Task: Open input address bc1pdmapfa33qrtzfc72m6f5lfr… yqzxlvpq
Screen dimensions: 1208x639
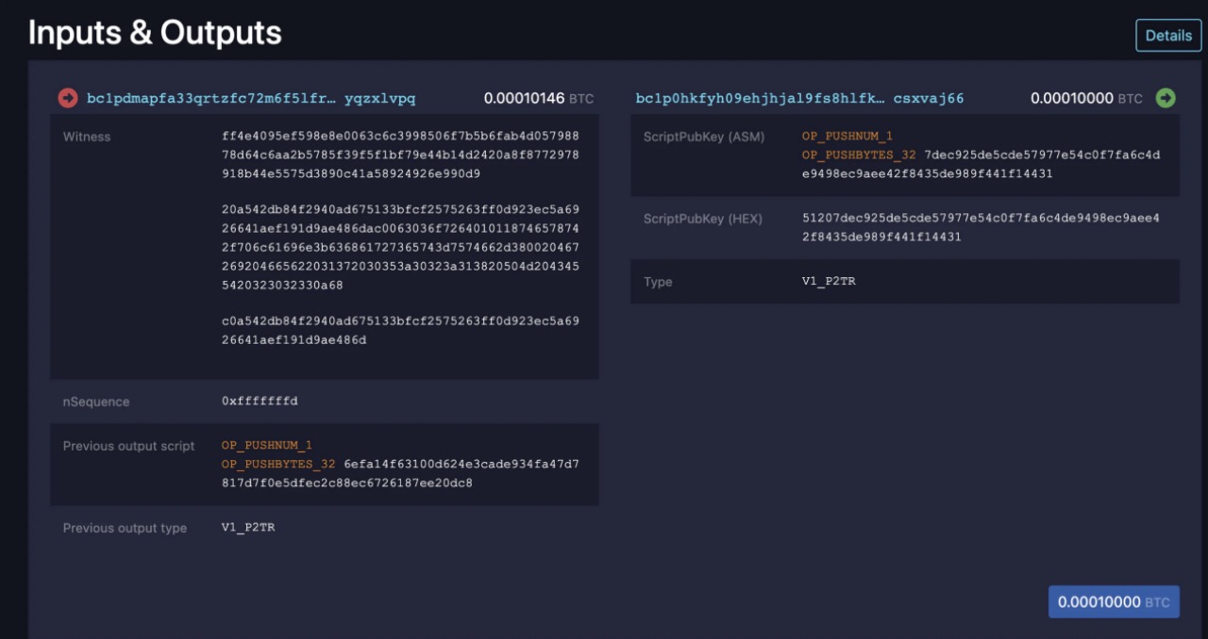Action: pos(251,98)
